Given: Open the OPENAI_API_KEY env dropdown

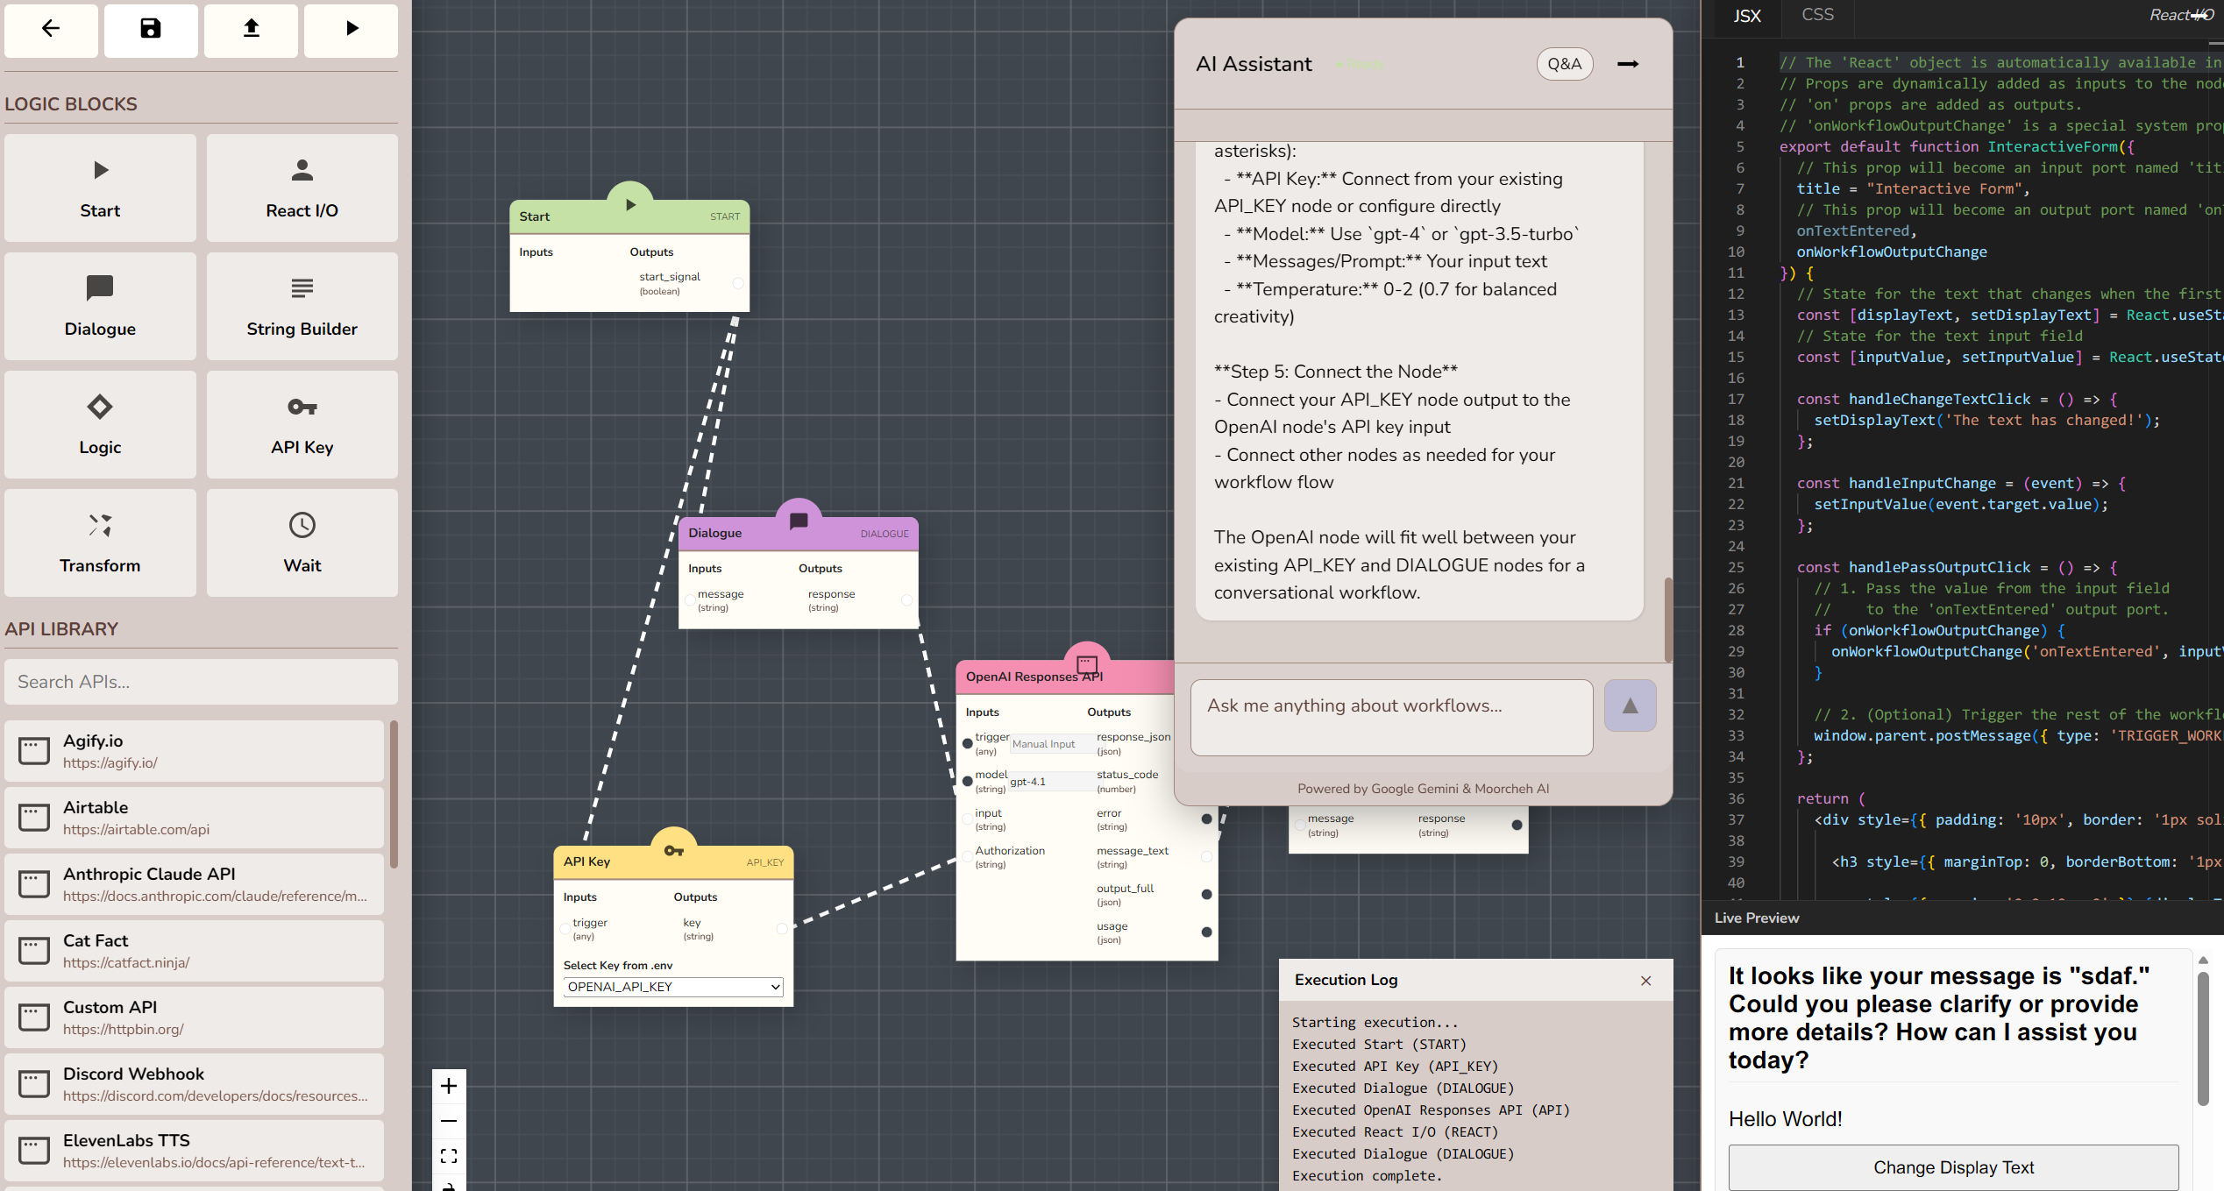Looking at the screenshot, I should [672, 987].
